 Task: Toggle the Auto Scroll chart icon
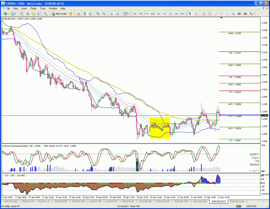pyautogui.click(x=112, y=14)
